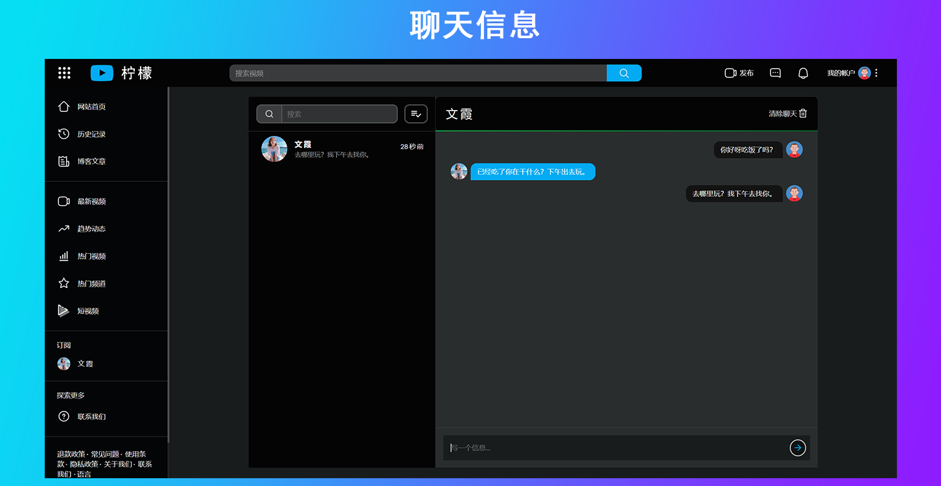Click the sidebar vertical scrollbar
Screen dimensions: 941x486
(x=168, y=265)
